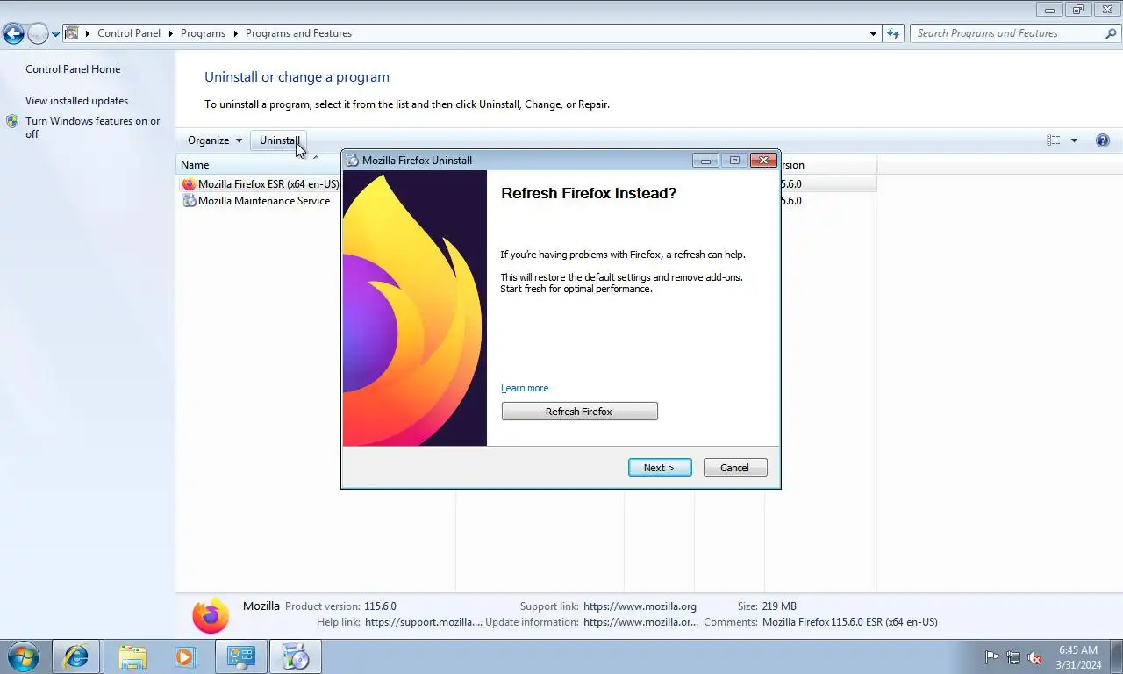This screenshot has width=1123, height=674.
Task: Click the Firefox Uninstall dialog title icon
Action: [352, 161]
